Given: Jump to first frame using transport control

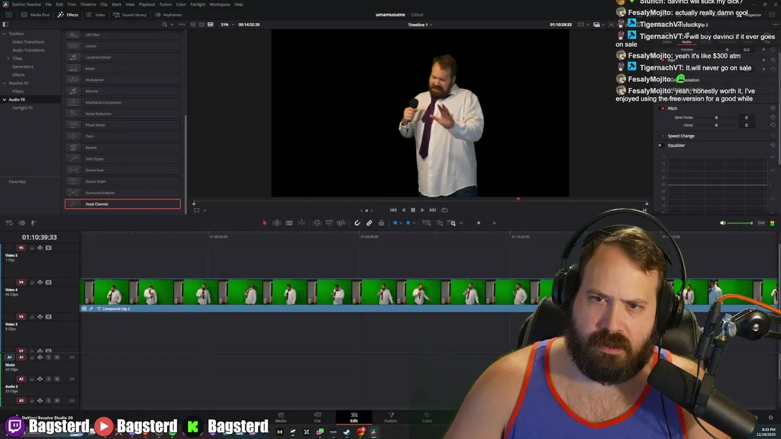Looking at the screenshot, I should (x=393, y=210).
